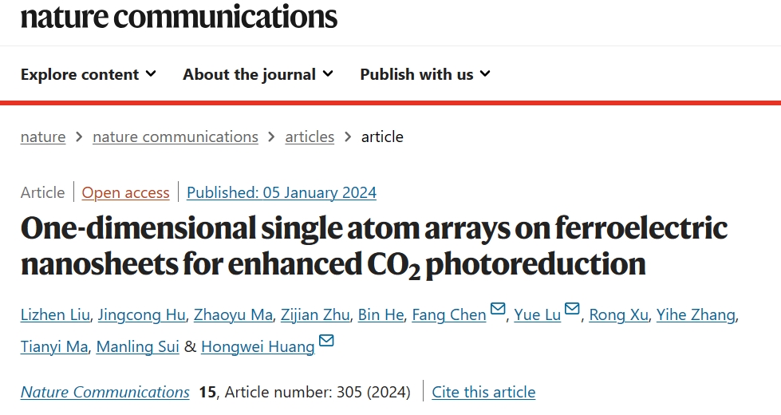Screen dimensions: 781x415
Task: Click author name Rong Xu
Action: (618, 315)
